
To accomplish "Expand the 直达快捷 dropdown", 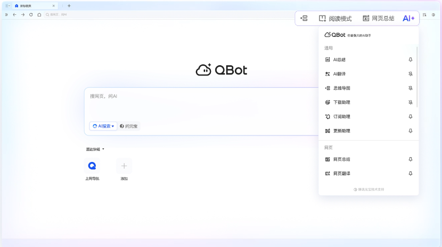I will [x=95, y=149].
